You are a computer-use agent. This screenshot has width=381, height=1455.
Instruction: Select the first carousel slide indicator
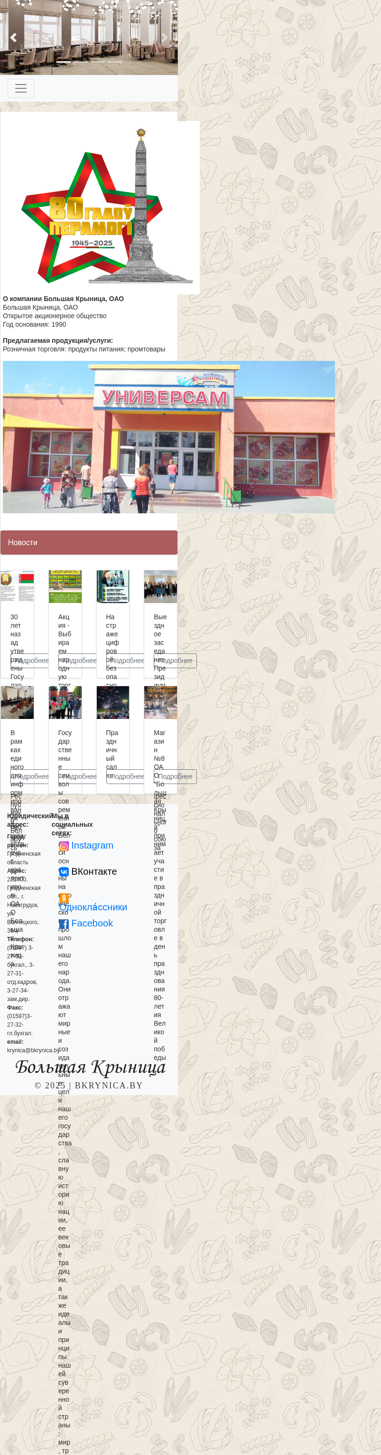(x=63, y=62)
